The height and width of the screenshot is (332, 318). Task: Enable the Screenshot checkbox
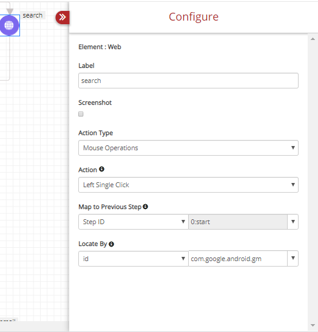click(81, 114)
